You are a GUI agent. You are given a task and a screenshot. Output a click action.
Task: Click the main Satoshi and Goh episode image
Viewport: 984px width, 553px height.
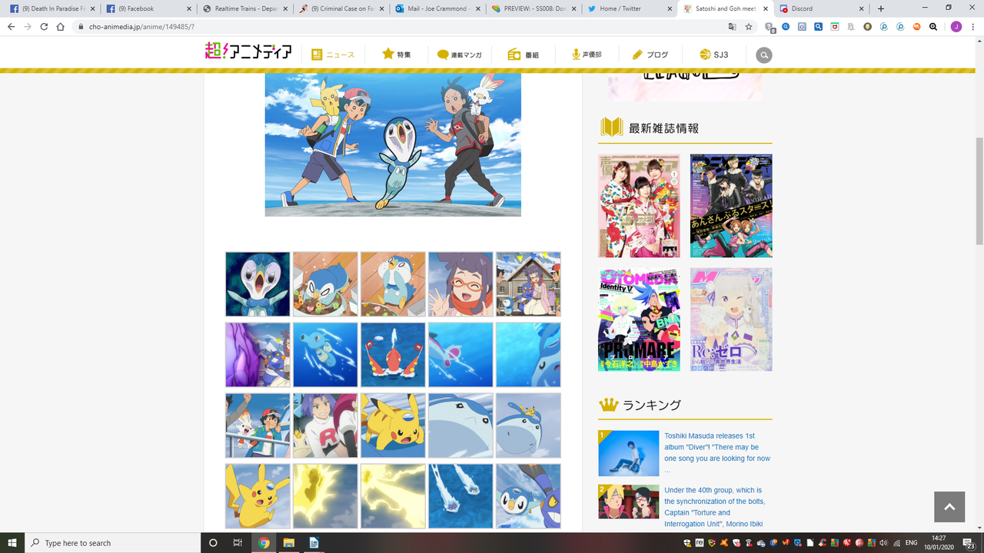[393, 144]
